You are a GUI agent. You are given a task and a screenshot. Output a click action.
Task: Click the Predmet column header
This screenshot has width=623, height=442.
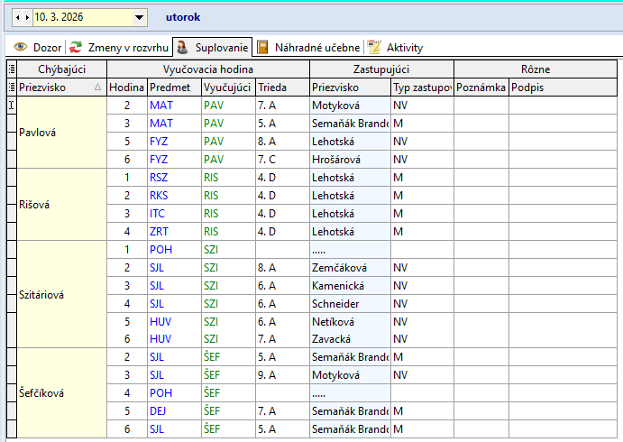(172, 87)
